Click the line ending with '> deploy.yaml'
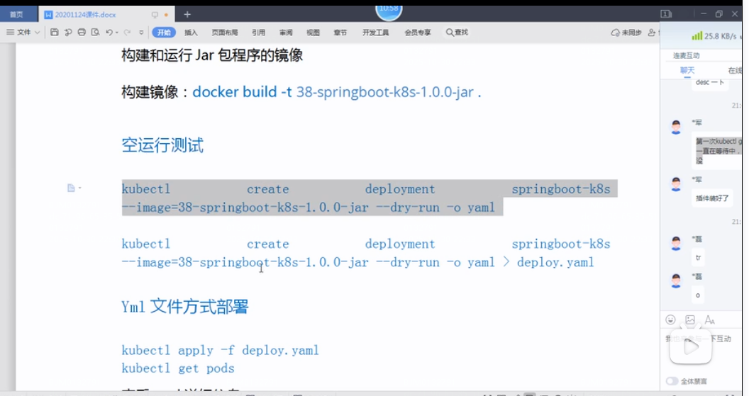749x396 pixels. [x=357, y=262]
